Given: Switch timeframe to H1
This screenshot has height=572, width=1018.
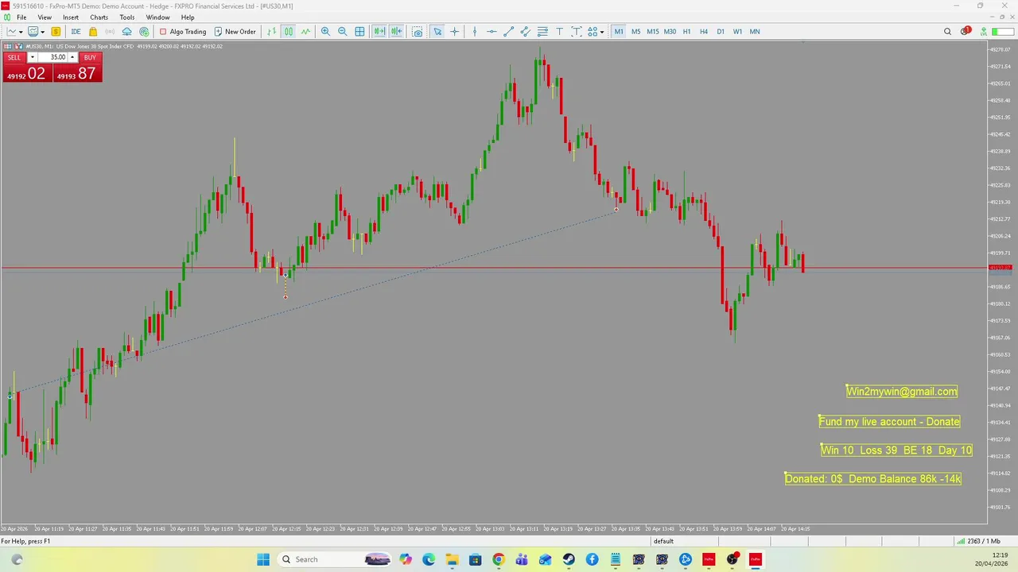Looking at the screenshot, I should pos(687,32).
